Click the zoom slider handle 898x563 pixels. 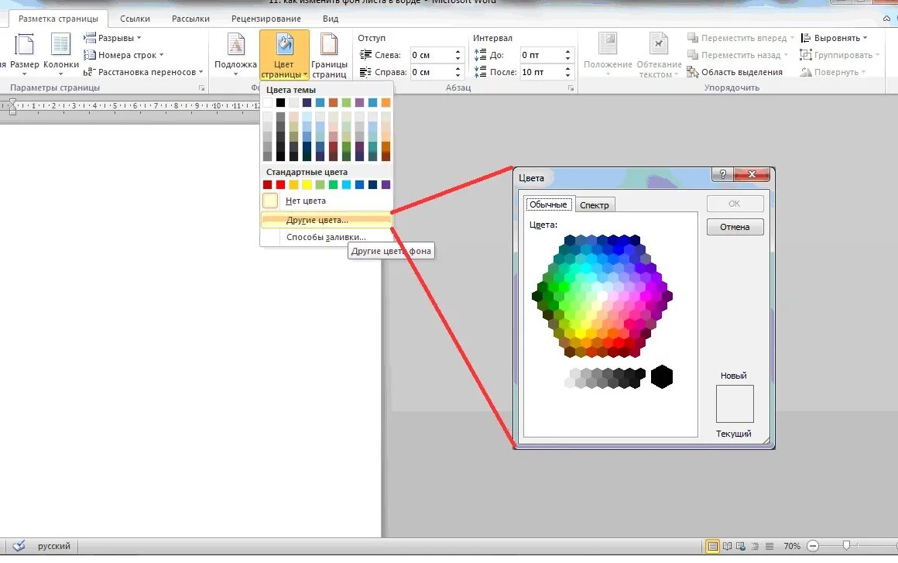[x=846, y=546]
